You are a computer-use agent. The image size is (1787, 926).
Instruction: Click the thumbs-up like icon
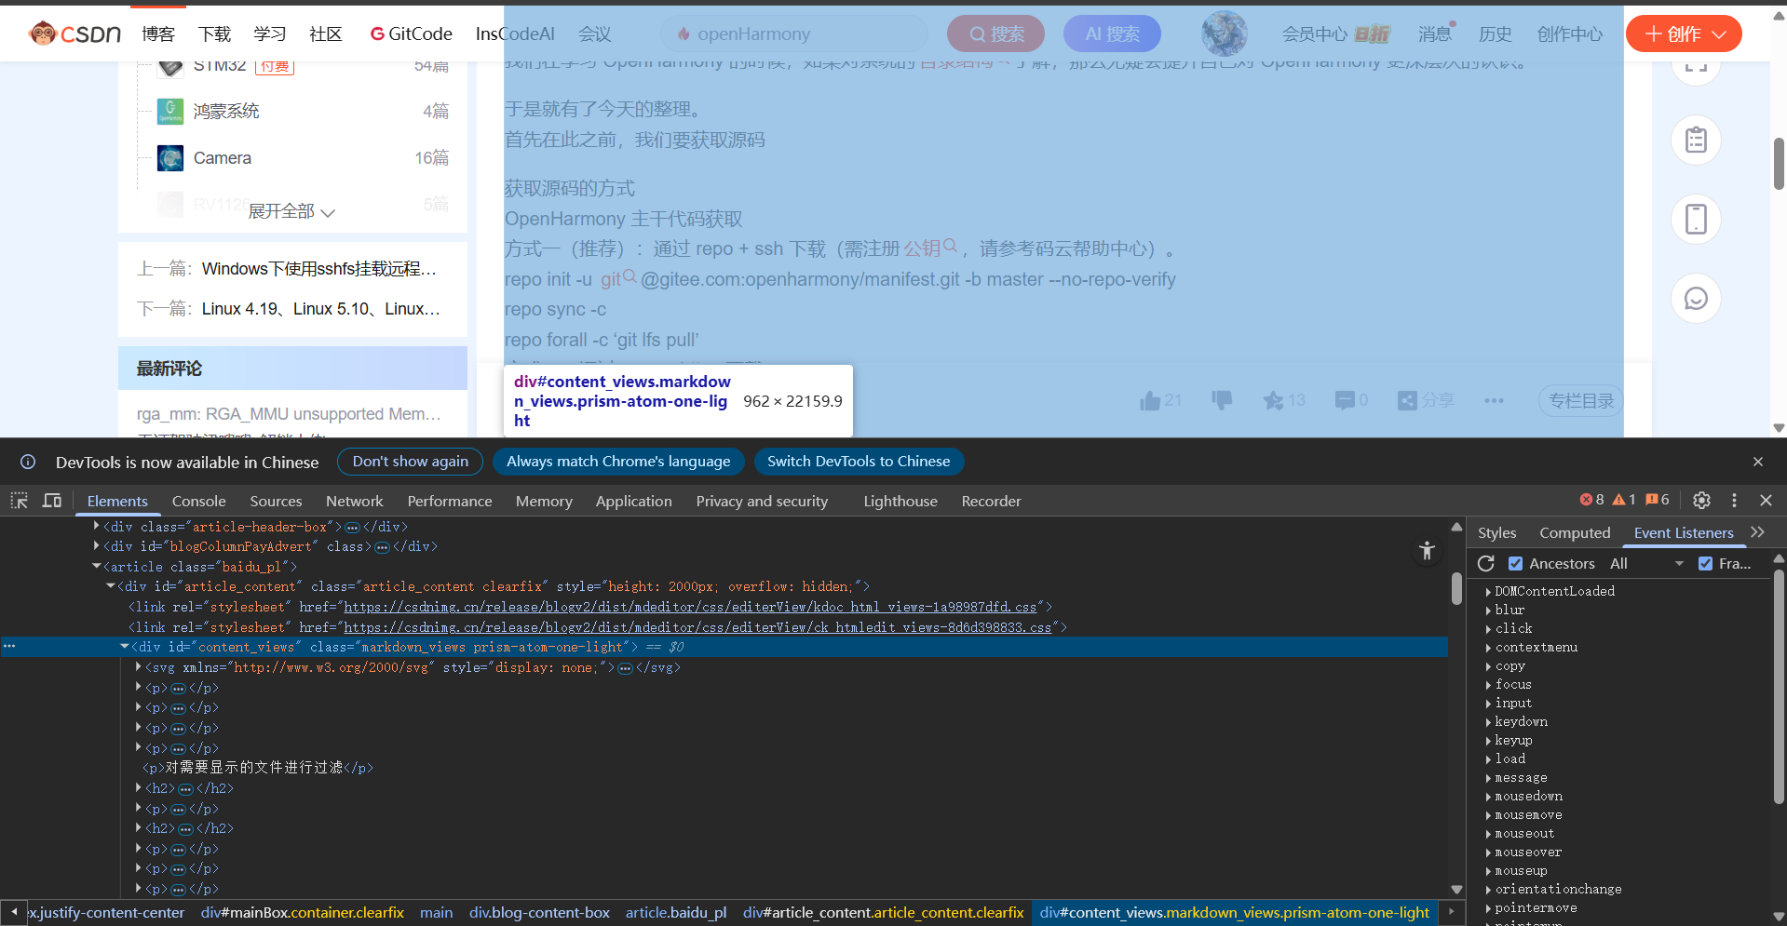(1150, 401)
